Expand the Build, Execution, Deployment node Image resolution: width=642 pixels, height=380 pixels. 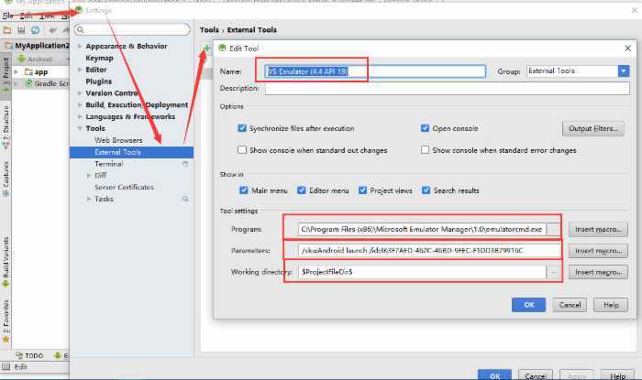(x=80, y=105)
